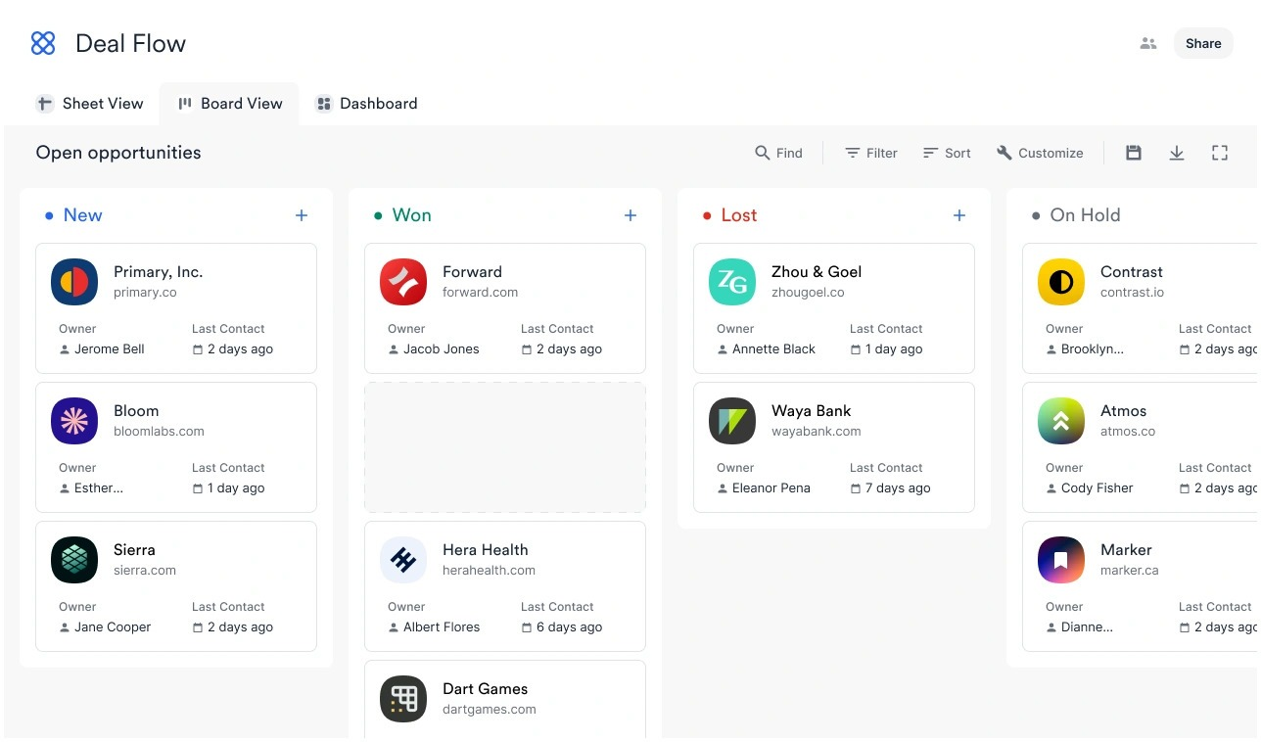The width and height of the screenshot is (1261, 742).
Task: Click the Share button
Action: pyautogui.click(x=1202, y=43)
